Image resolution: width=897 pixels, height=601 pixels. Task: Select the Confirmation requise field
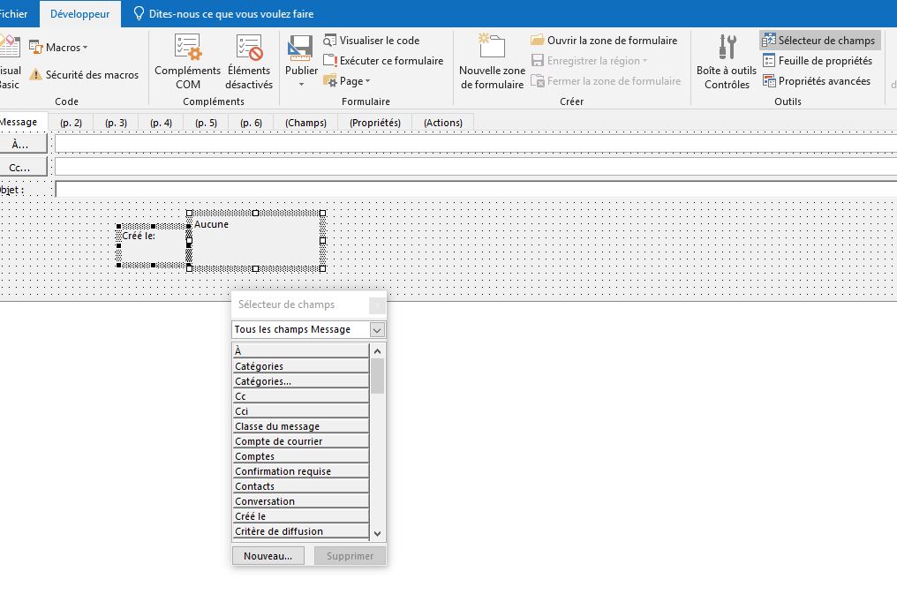[301, 470]
